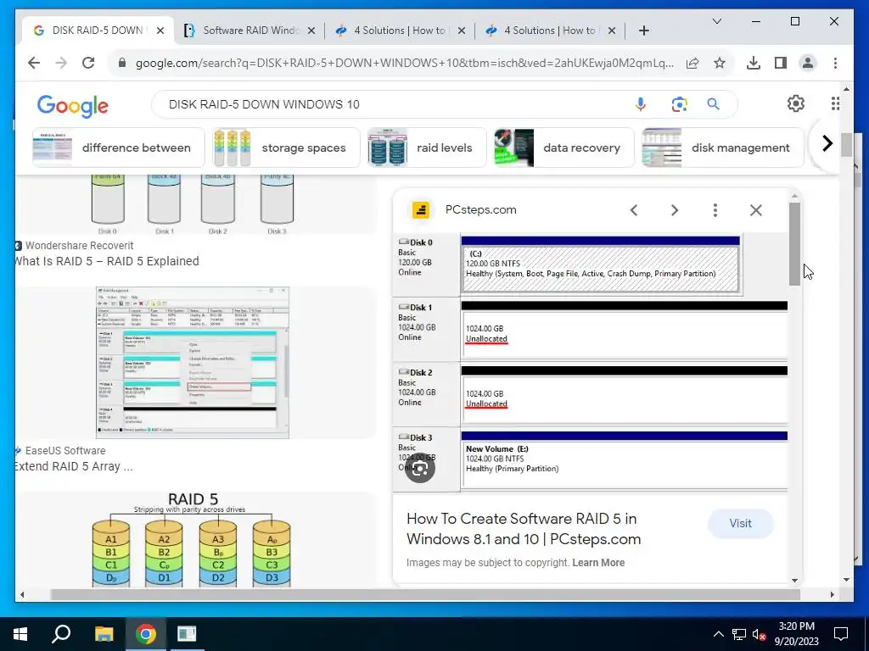Open Chrome three-dot menu
This screenshot has height=651, width=869.
pos(835,63)
